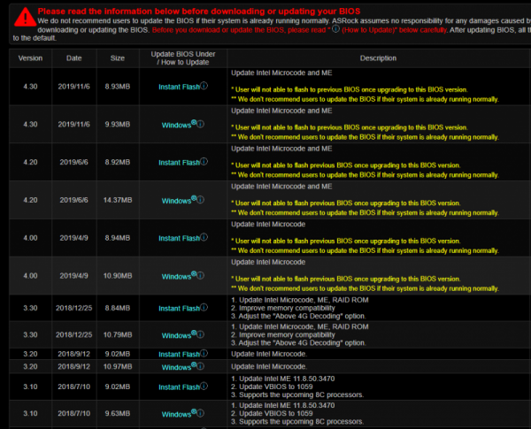The image size is (531, 429).
Task: Download BIOS 3.10 via Instant Flash link
Action: pyautogui.click(x=179, y=387)
